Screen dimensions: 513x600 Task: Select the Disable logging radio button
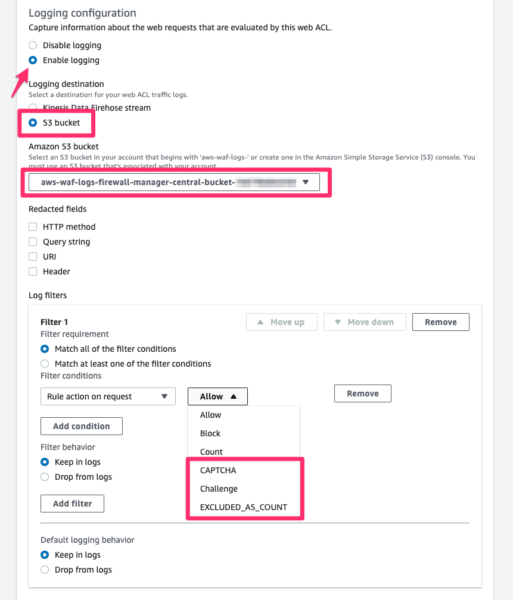coord(33,45)
